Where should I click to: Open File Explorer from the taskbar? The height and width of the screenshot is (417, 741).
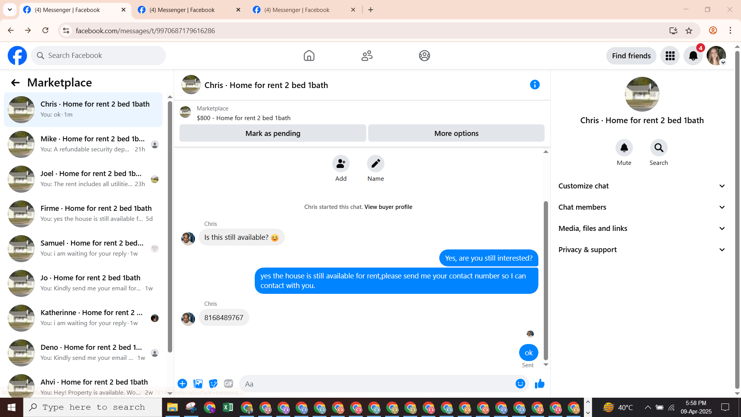pos(172,407)
